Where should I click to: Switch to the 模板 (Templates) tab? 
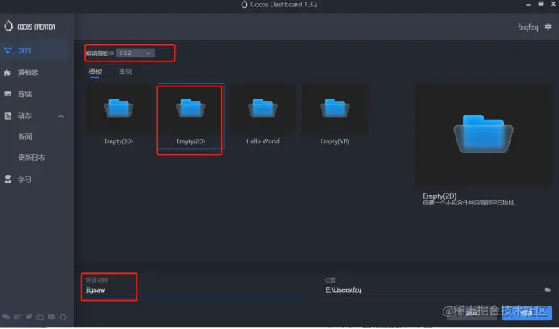pos(95,72)
